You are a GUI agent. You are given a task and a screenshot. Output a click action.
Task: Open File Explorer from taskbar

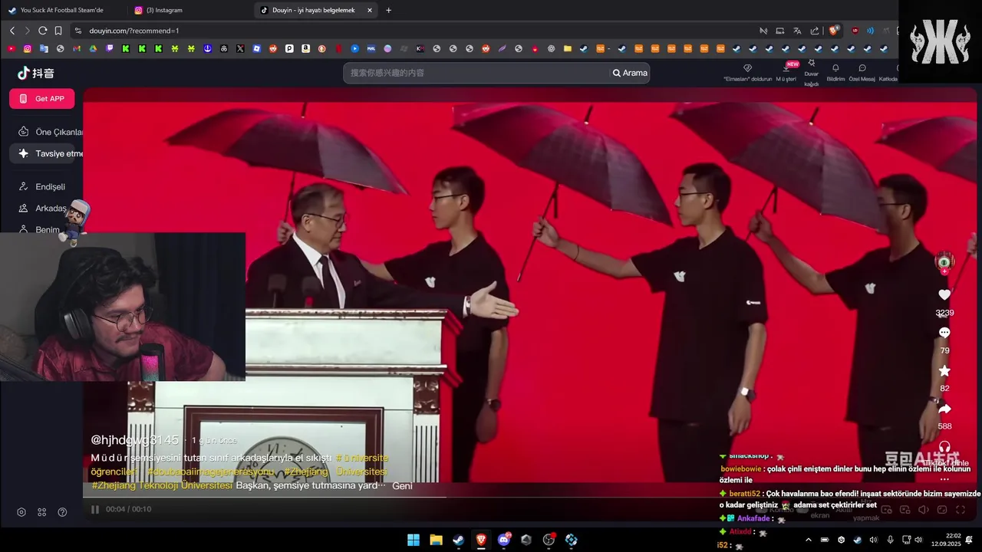[436, 540]
